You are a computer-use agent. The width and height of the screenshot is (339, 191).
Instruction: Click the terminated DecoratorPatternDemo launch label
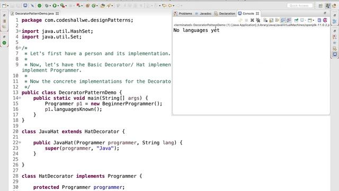tap(252, 25)
